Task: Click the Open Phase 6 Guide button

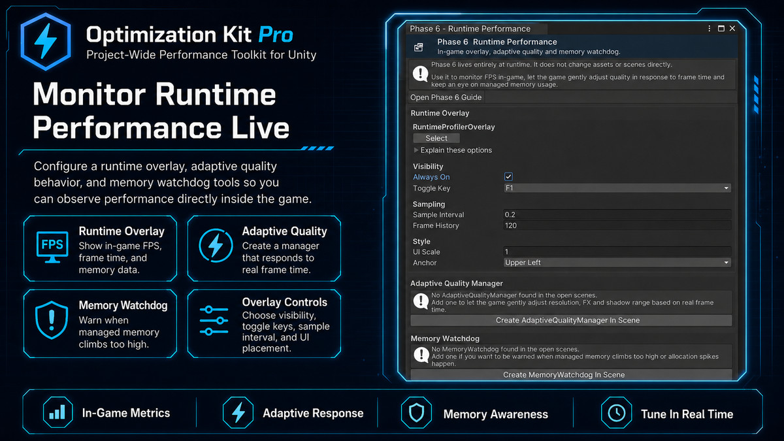Action: (x=446, y=97)
